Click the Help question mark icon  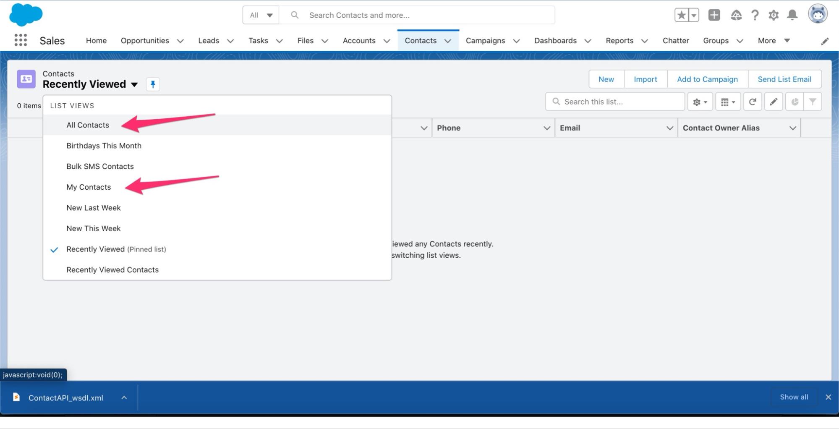[x=755, y=16]
